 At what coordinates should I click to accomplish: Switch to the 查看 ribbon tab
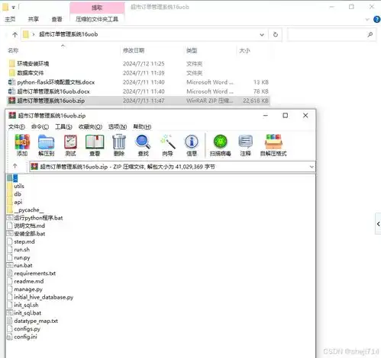[x=57, y=19]
